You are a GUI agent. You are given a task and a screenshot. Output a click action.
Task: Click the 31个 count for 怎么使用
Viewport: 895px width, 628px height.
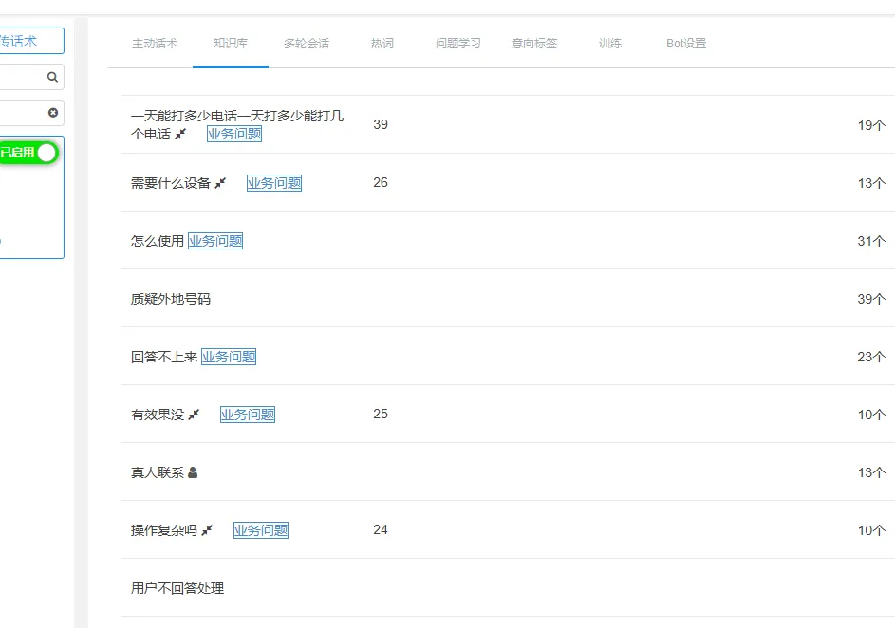(x=871, y=241)
